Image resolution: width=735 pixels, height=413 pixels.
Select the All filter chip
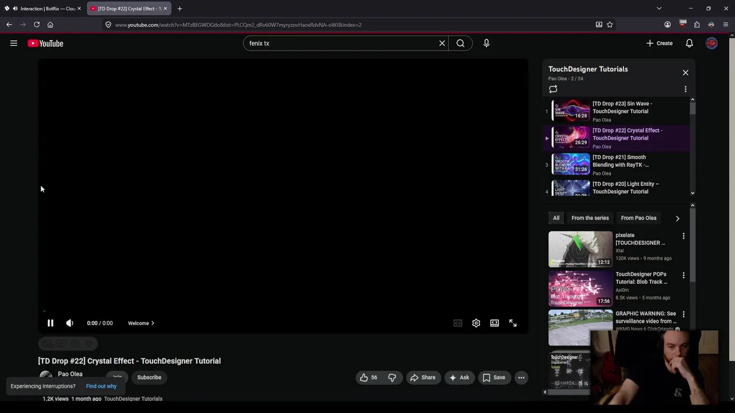click(556, 218)
